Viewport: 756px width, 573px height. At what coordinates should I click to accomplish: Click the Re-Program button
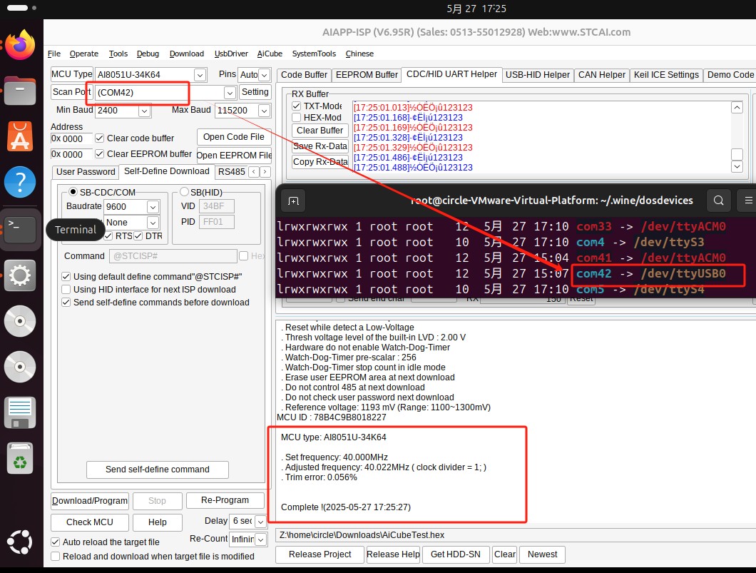pos(225,500)
